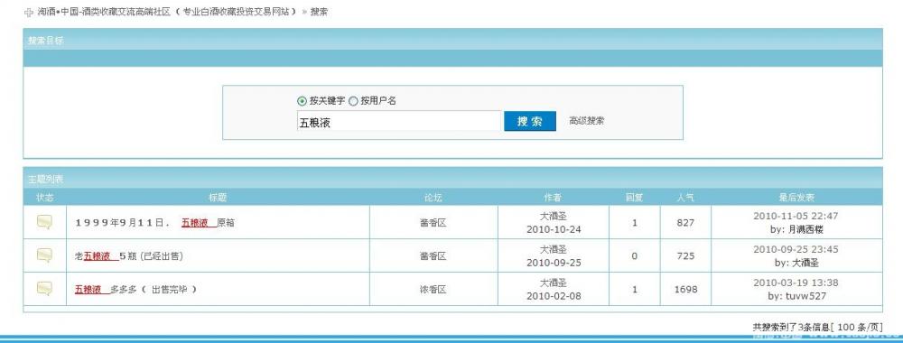Click the last poster 大酒圣 under 2010-09-25 23:45
Image resolution: width=903 pixels, height=343 pixels.
pyautogui.click(x=805, y=263)
